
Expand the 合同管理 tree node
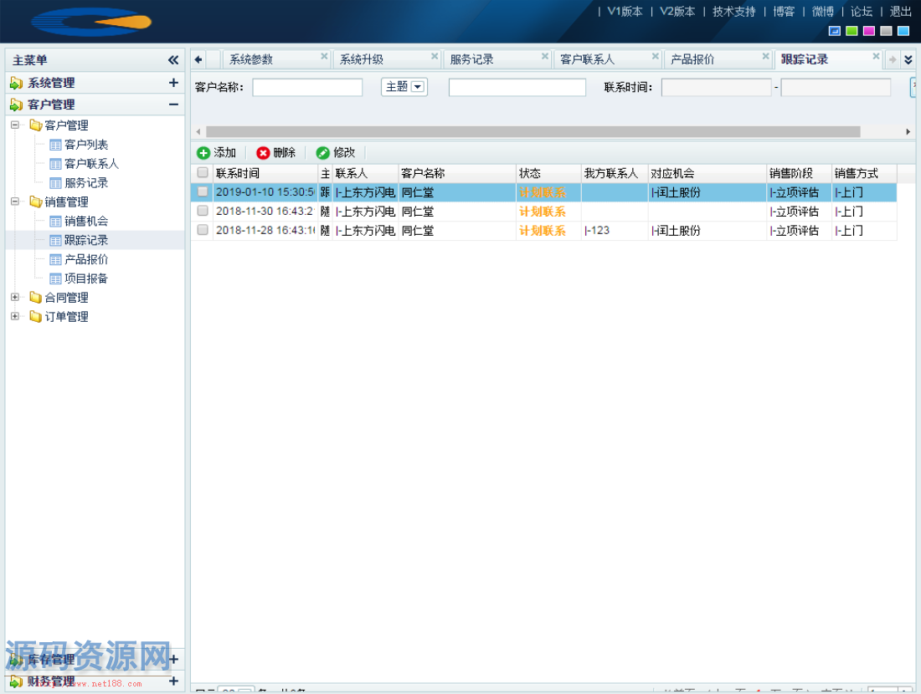[15, 297]
